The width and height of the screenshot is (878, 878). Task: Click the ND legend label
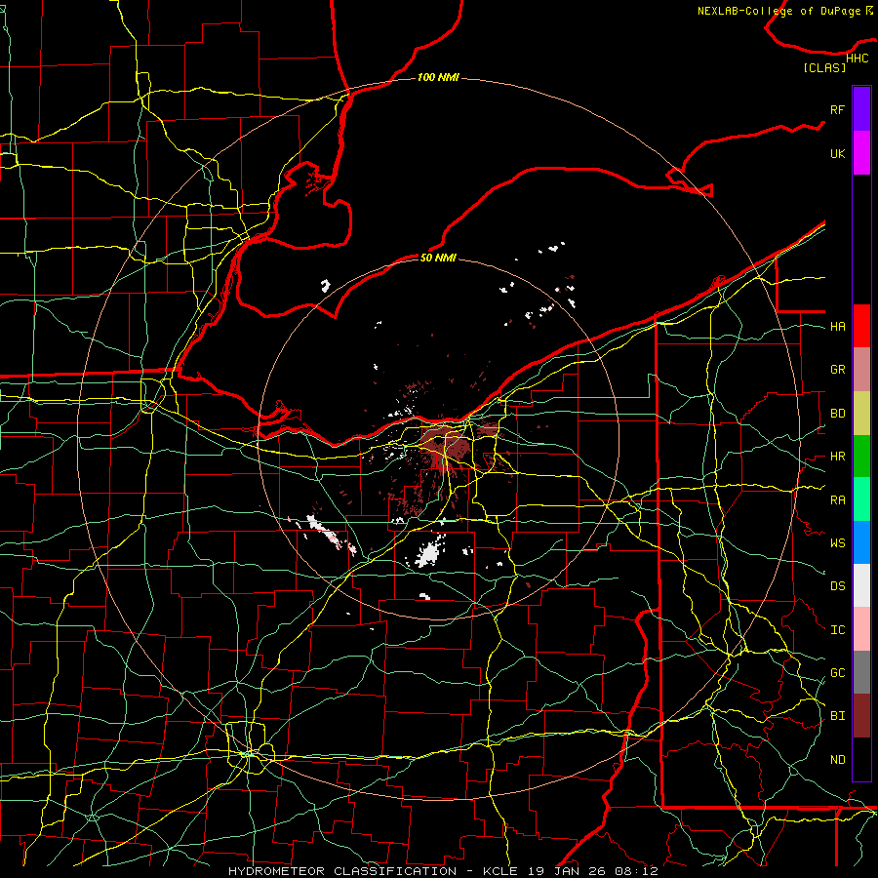coord(838,760)
